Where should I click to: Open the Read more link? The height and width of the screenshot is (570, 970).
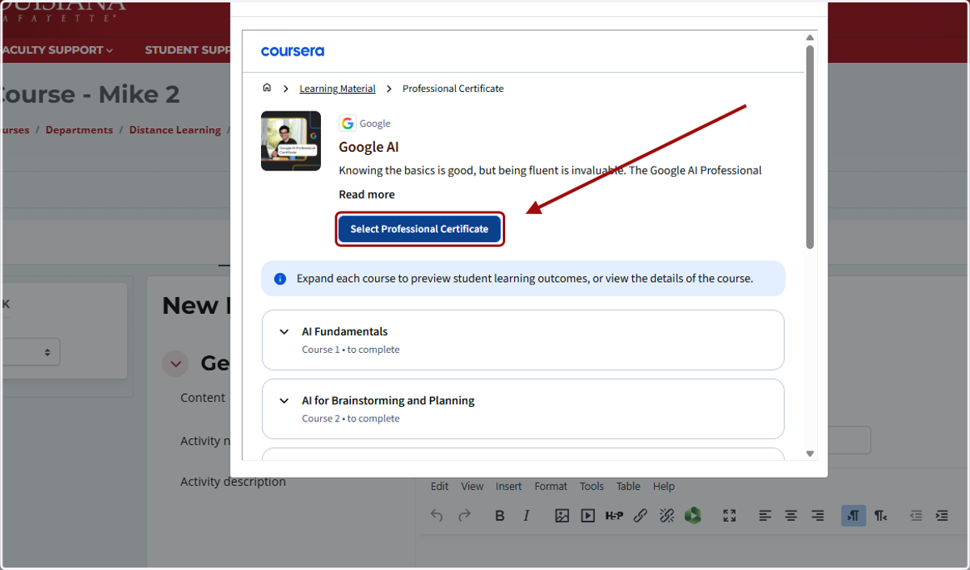(x=367, y=195)
